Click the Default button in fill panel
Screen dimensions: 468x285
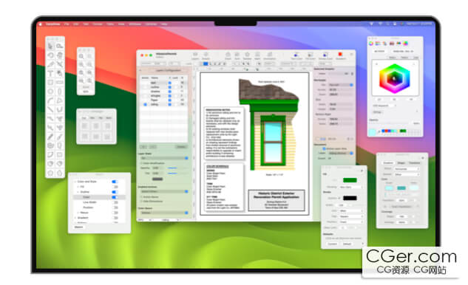tap(347, 244)
